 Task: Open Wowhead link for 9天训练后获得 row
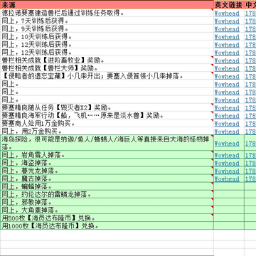[227, 29]
